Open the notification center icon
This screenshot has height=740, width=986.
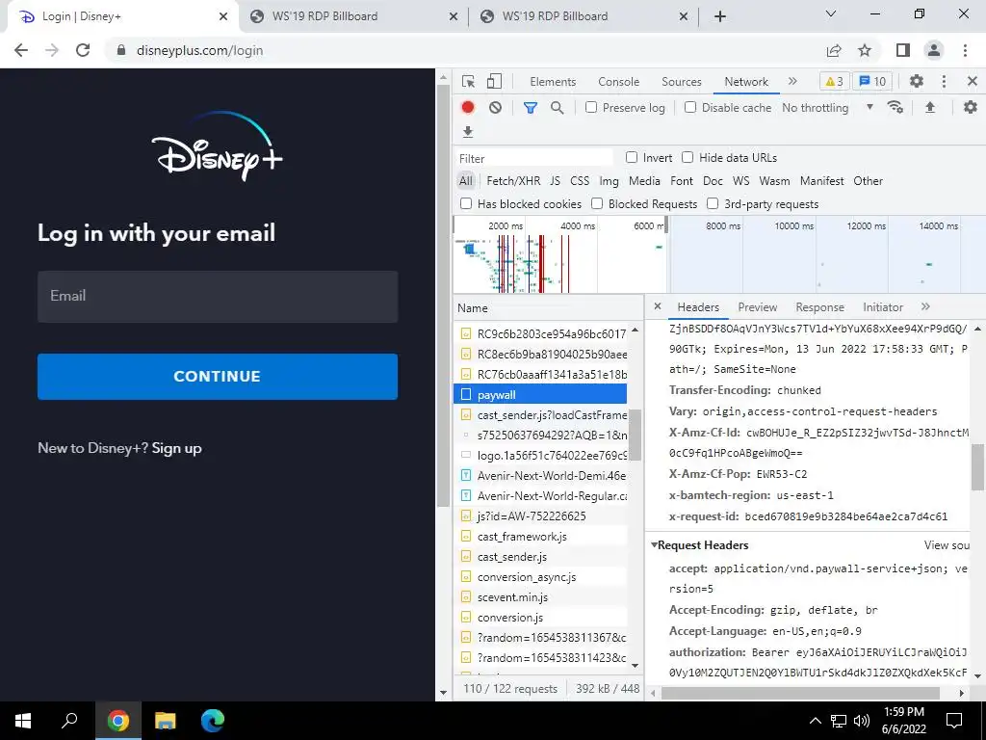click(x=954, y=721)
